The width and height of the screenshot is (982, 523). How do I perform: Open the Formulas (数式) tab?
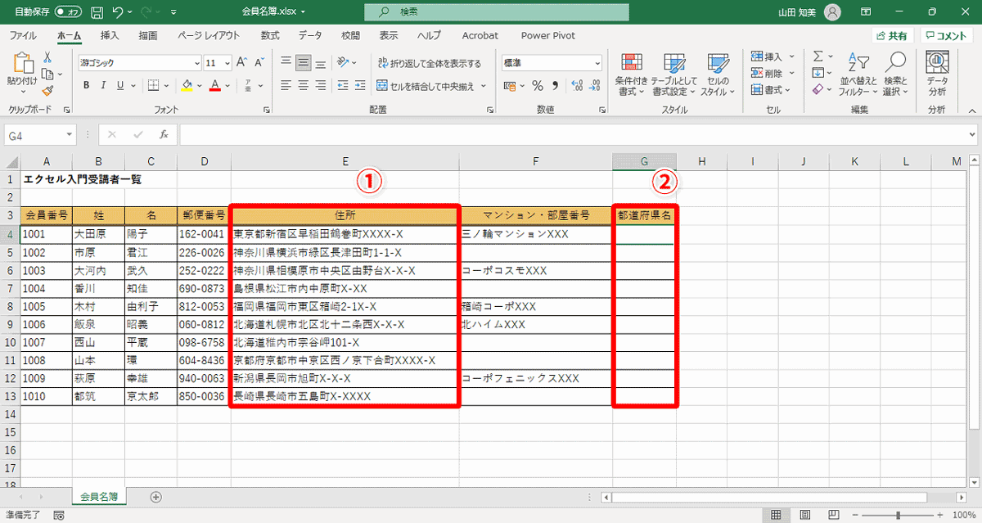[270, 35]
